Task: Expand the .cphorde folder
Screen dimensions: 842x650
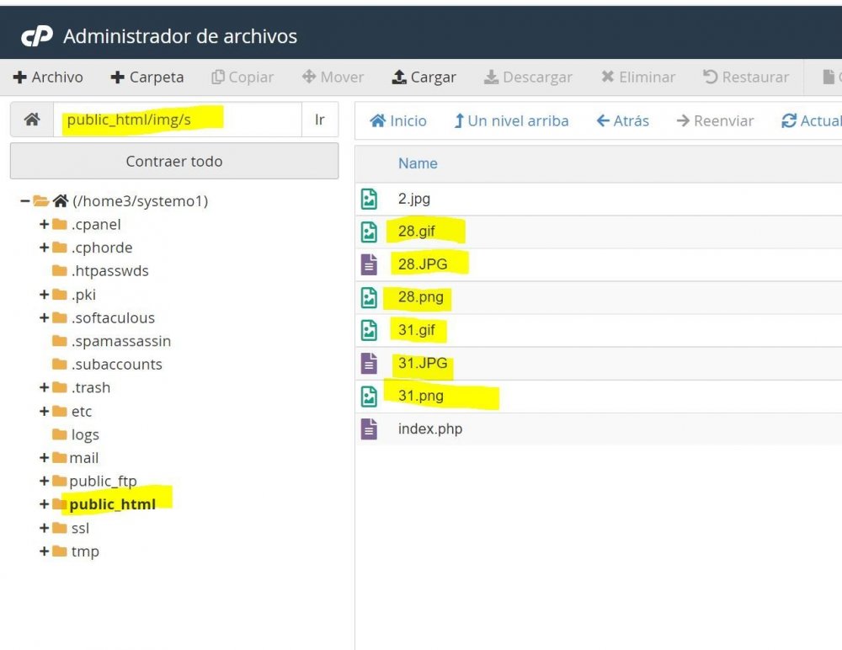Action: [x=44, y=247]
